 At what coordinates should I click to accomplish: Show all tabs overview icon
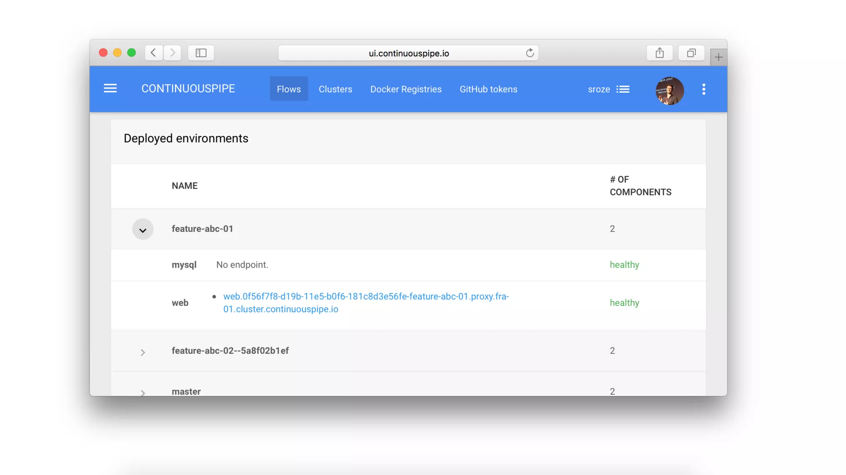pyautogui.click(x=691, y=53)
